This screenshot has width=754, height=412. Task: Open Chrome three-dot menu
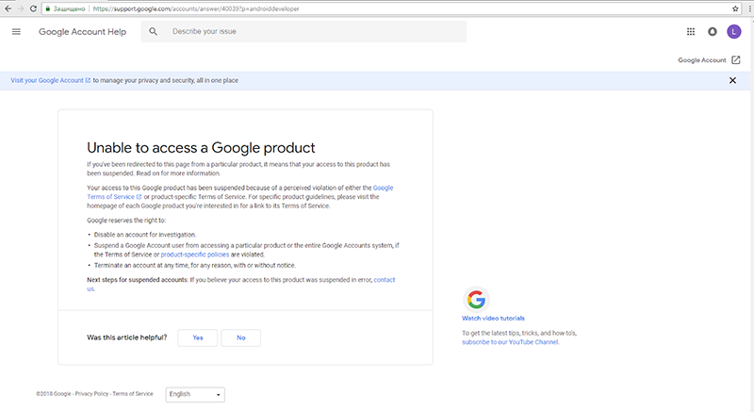749,8
